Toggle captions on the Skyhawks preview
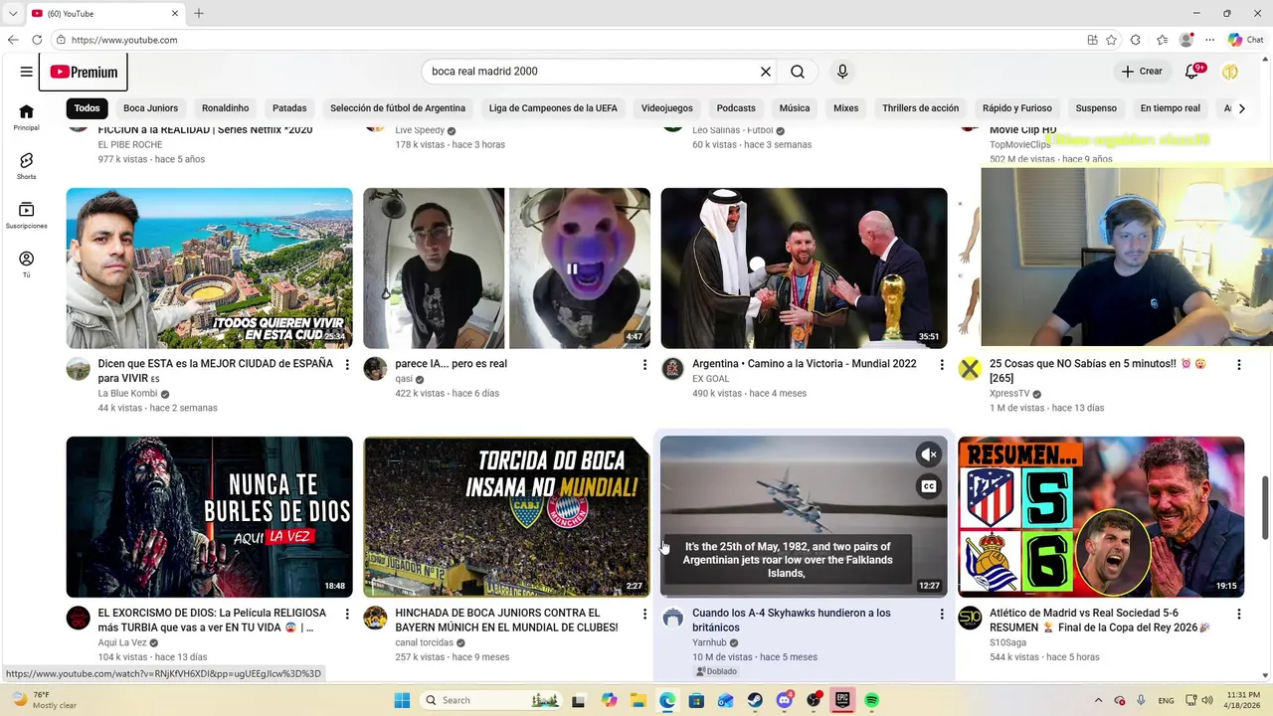 point(928,486)
